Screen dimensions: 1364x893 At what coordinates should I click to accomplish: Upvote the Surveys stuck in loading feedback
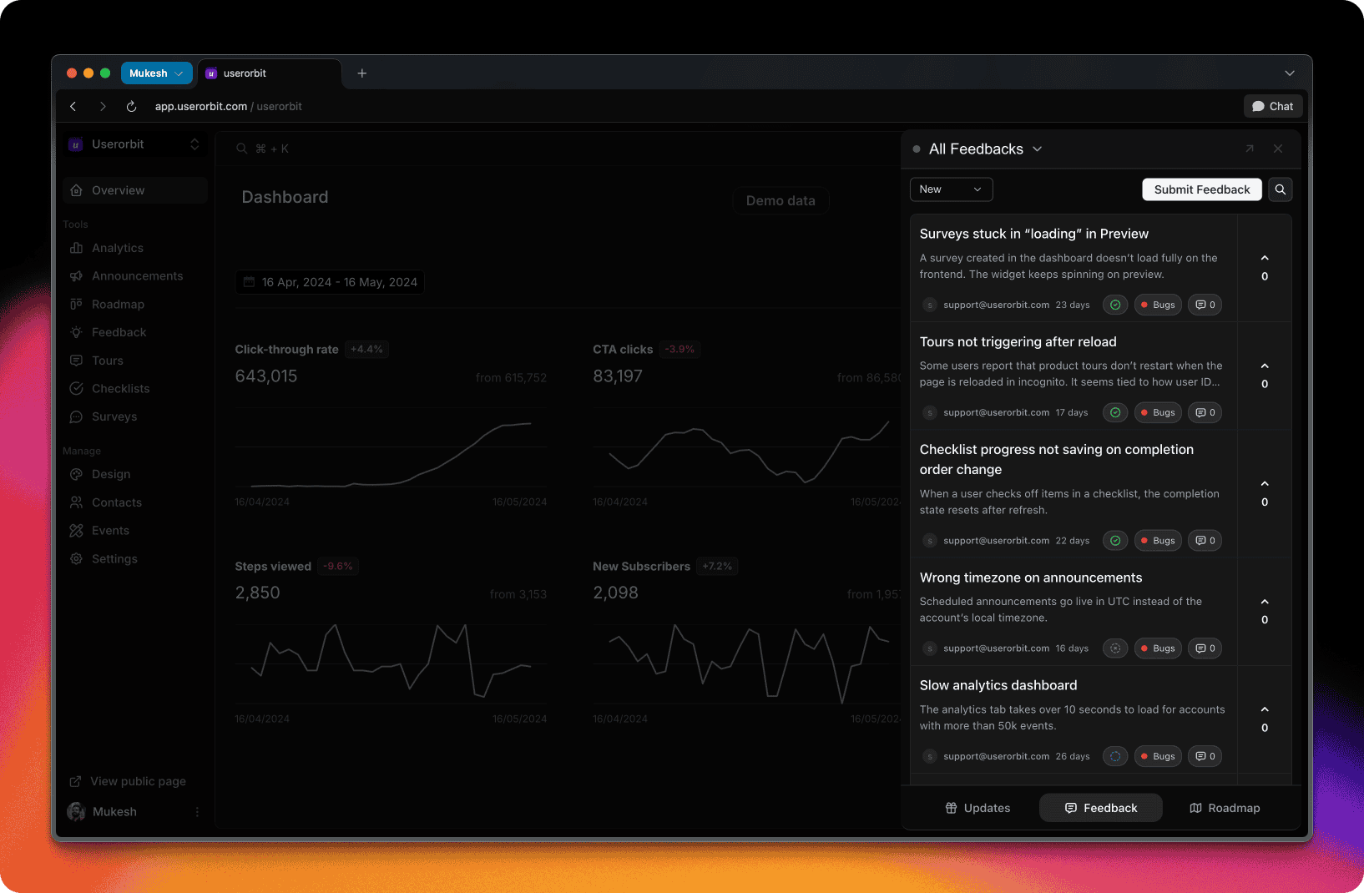click(x=1265, y=258)
